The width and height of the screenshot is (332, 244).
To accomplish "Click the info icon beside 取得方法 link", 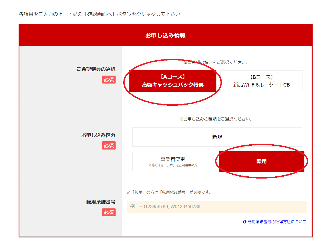I will coord(245,222).
